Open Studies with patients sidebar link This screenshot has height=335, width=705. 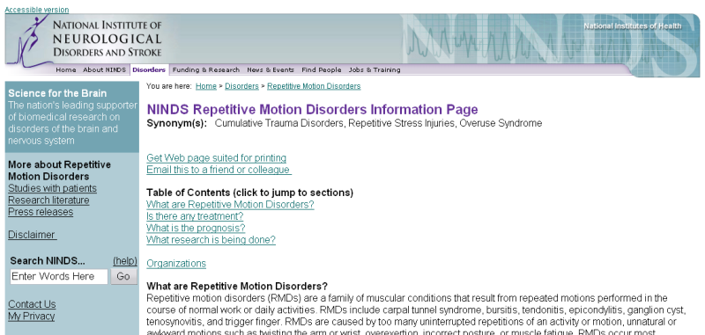[x=52, y=188]
